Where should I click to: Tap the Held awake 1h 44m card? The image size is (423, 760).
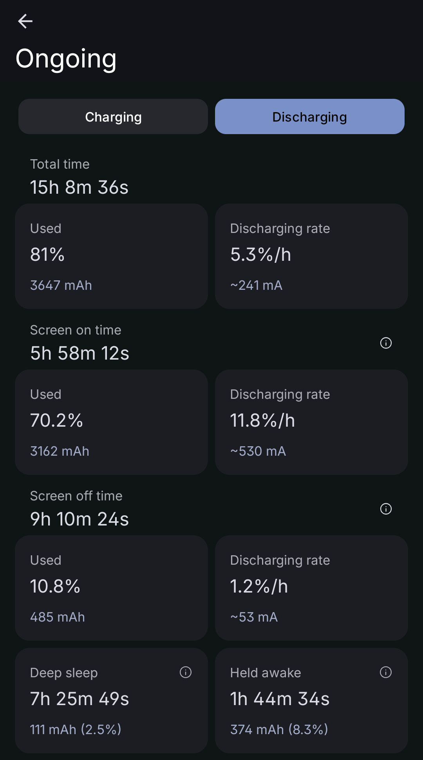[311, 700]
